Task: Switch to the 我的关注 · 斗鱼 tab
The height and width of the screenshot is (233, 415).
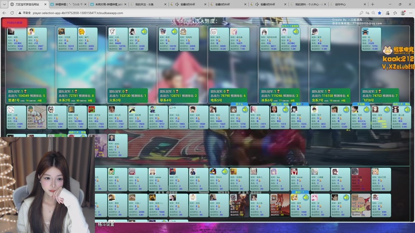Action: coord(148,4)
